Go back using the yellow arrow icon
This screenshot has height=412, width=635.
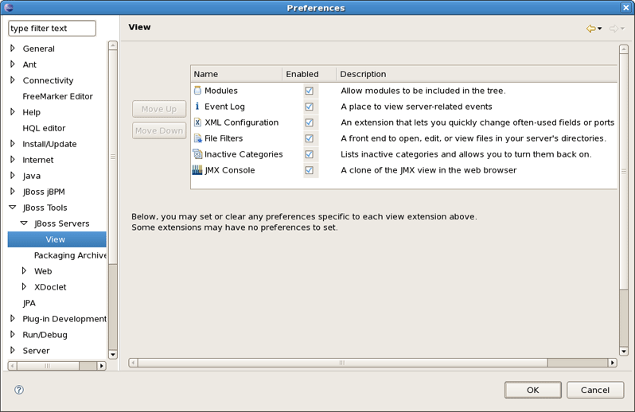591,29
